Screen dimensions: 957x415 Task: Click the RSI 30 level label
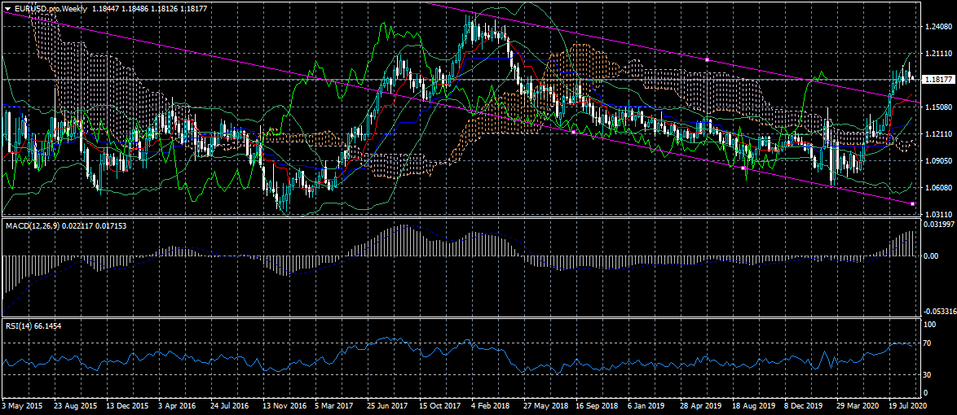pyautogui.click(x=929, y=374)
